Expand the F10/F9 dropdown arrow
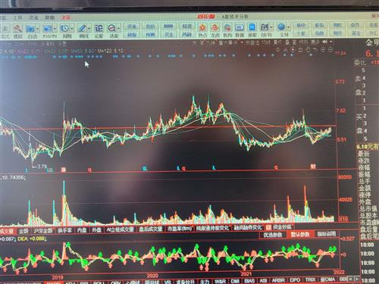This screenshot has height=284, width=379. [55, 28]
